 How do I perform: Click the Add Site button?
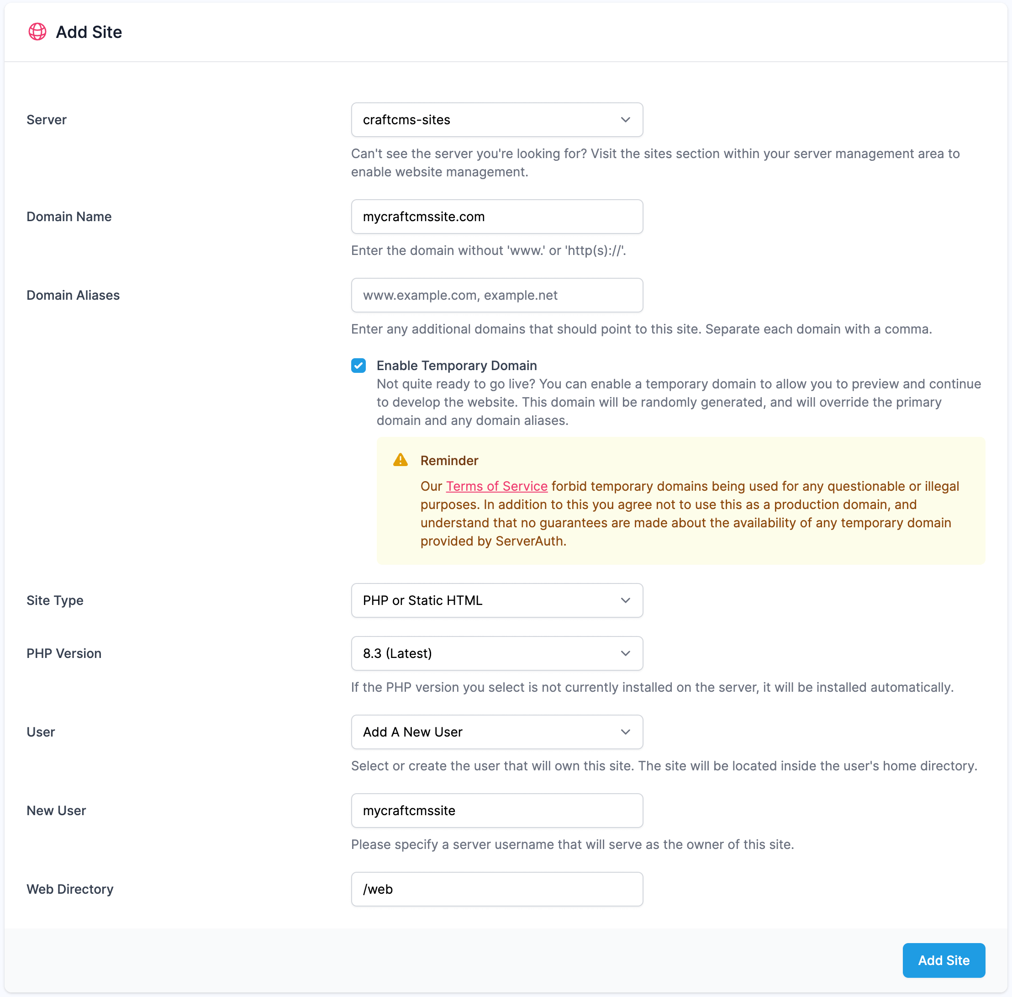(943, 960)
